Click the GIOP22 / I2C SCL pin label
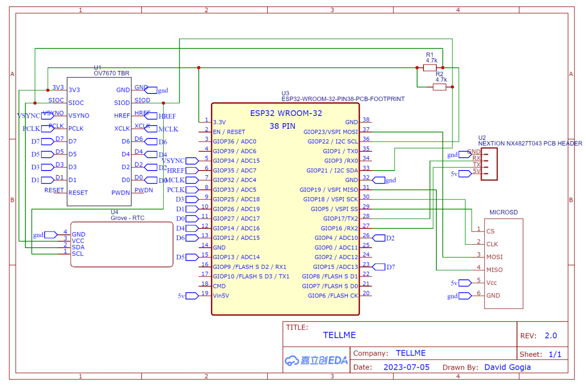This screenshot has width=586, height=388. tap(333, 141)
